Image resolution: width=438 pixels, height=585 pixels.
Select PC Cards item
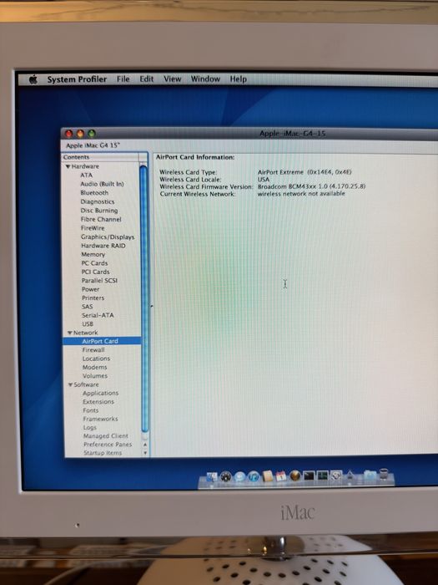point(94,263)
